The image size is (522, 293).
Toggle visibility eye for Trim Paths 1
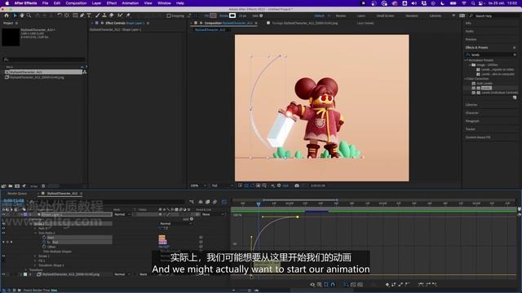[x=3, y=234]
